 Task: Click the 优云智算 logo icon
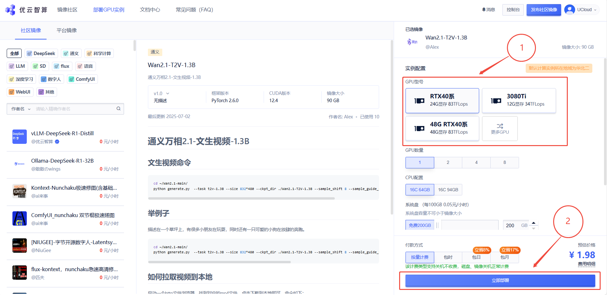(x=10, y=10)
